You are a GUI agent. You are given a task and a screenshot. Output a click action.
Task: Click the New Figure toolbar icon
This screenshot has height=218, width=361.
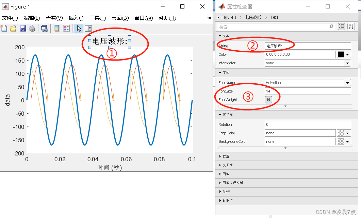pos(4,28)
